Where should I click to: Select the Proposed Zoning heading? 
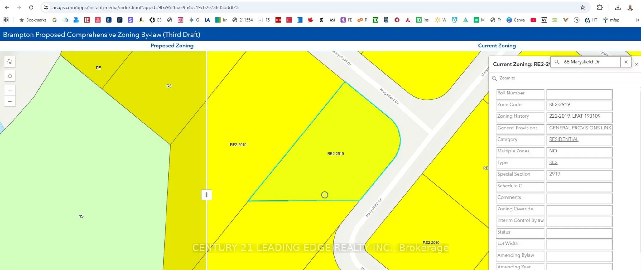(x=172, y=46)
